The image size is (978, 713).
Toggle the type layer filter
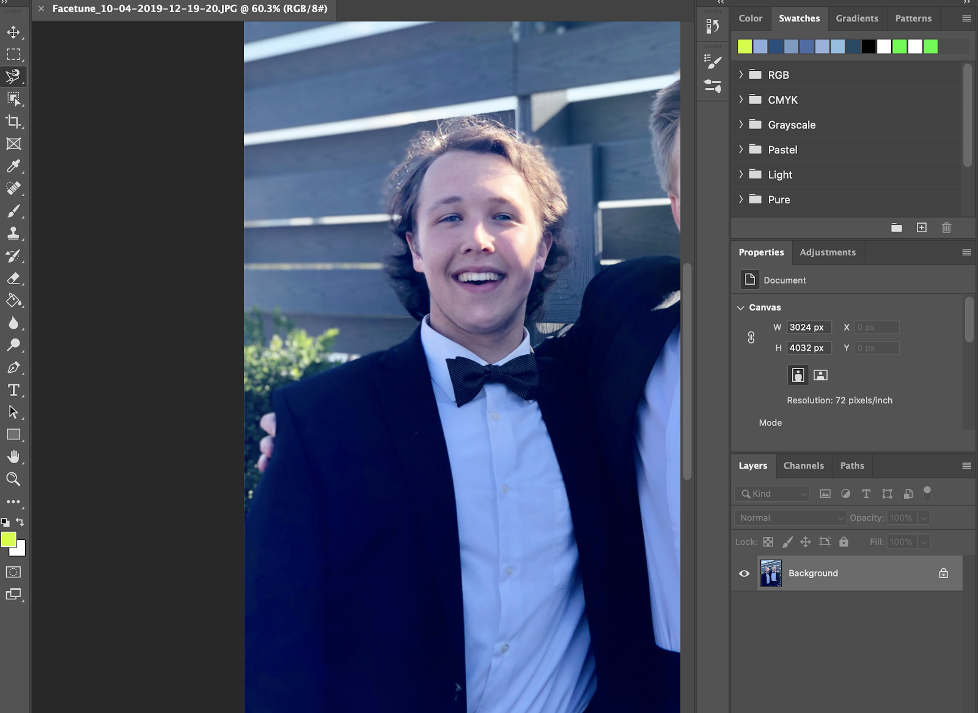point(866,494)
